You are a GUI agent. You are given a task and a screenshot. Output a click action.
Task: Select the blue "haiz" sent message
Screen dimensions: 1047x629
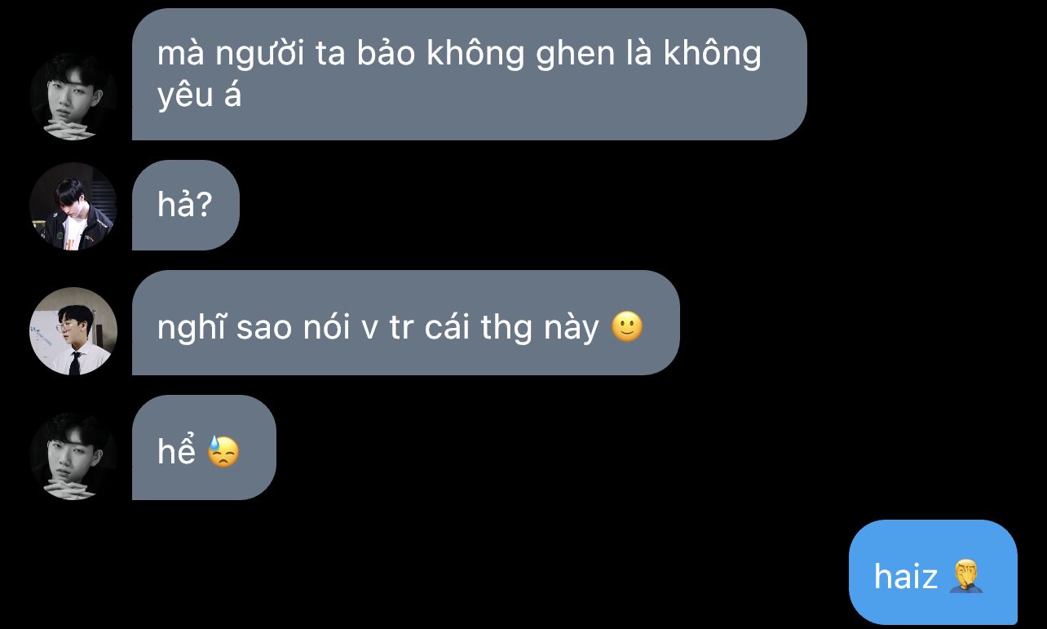[933, 572]
